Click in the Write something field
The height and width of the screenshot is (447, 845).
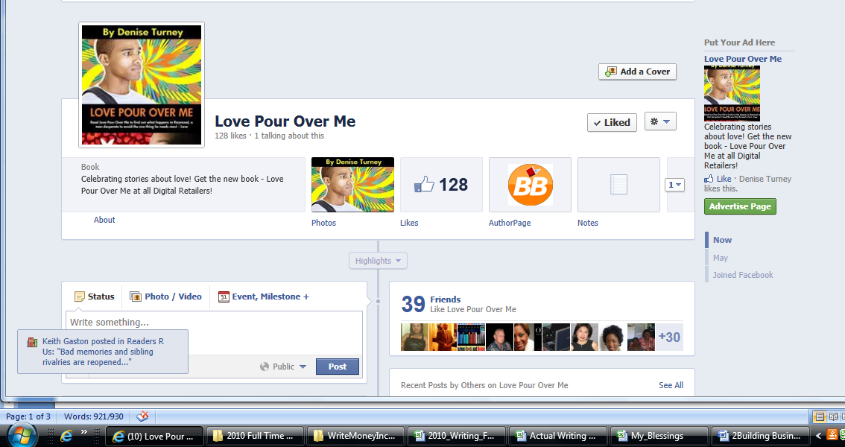pyautogui.click(x=214, y=323)
